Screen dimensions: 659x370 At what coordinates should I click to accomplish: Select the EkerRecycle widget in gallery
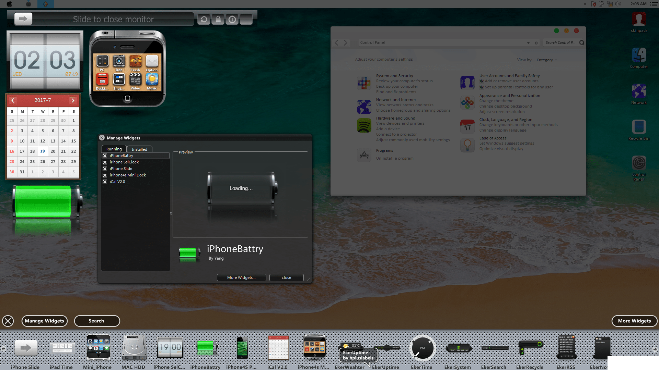point(530,347)
